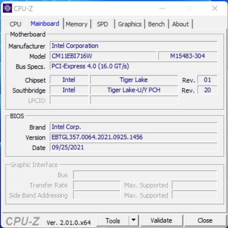Click the version text Ver. 2.01.0.x64
Image resolution: width=228 pixels, height=228 pixels.
coord(69,222)
